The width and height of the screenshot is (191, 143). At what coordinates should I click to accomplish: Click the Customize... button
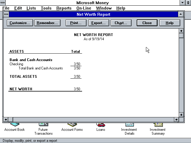click(x=20, y=23)
